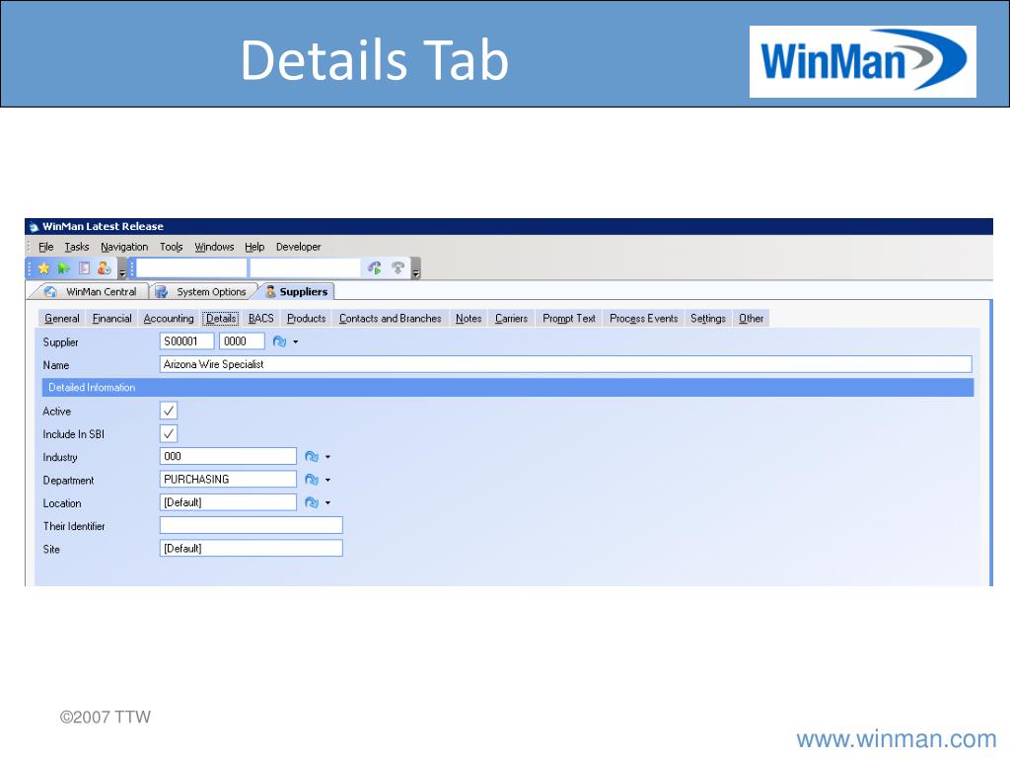Expand the Location dropdown arrow
Viewport: 1010px width, 758px height.
[327, 502]
